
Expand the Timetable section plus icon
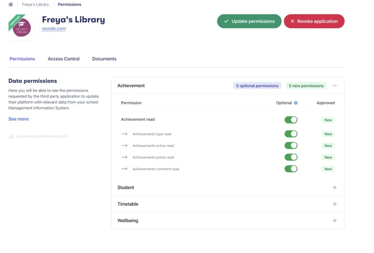pos(335,204)
